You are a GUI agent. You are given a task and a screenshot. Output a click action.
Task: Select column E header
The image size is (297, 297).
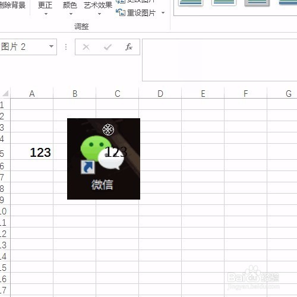[x=203, y=94]
